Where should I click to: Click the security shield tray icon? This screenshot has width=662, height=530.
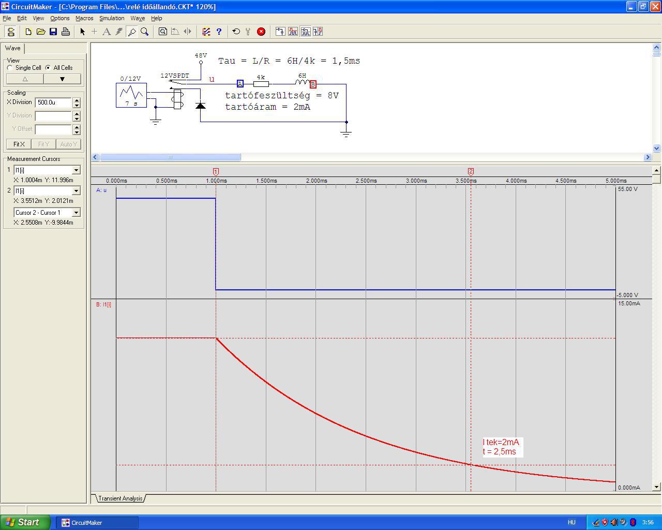[x=605, y=522]
